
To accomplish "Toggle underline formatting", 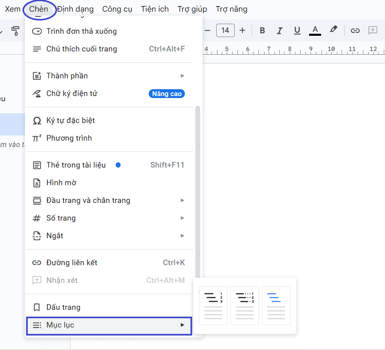I will (297, 30).
